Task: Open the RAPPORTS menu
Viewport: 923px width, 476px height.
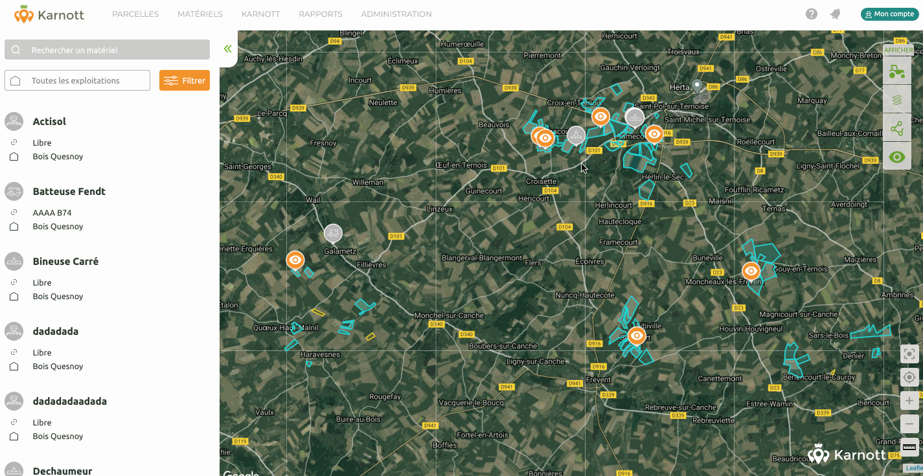Action: (x=321, y=14)
